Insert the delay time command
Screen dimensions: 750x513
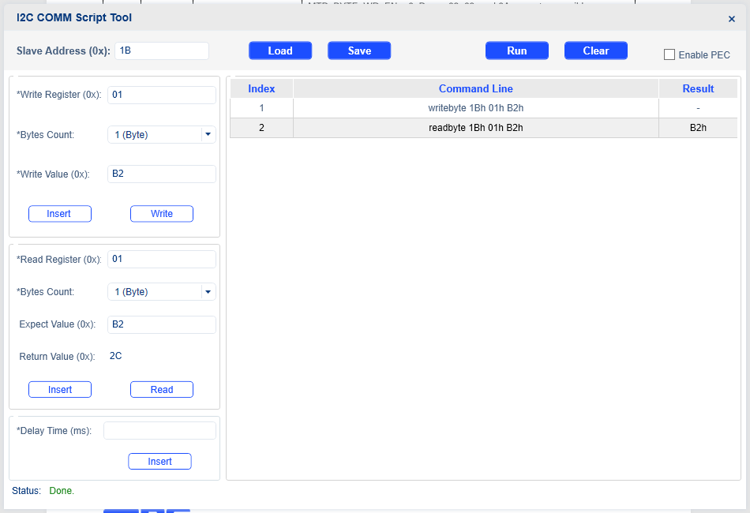pyautogui.click(x=159, y=462)
